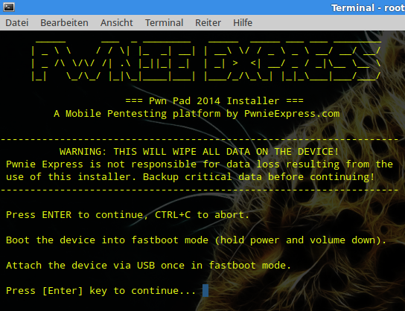Click the 'Press ENTER to continue, CTRL+C' line
405x311 pixels.
click(x=127, y=215)
